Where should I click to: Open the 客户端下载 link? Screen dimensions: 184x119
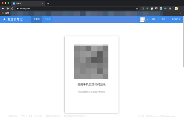176,19
